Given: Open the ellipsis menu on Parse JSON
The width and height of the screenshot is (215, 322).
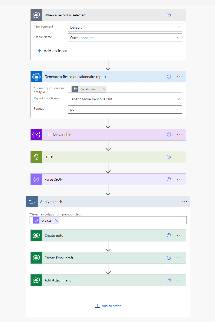Looking at the screenshot, I should (x=180, y=179).
